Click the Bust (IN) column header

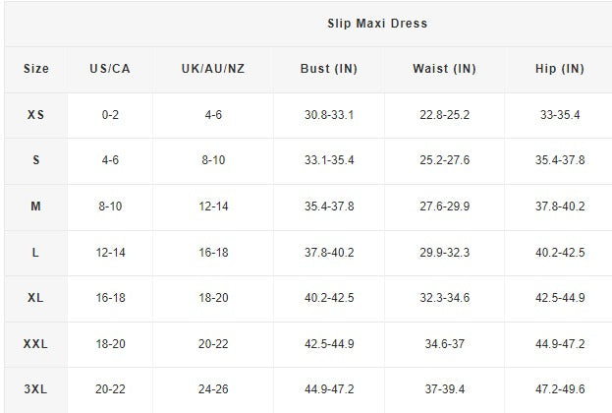click(x=328, y=69)
